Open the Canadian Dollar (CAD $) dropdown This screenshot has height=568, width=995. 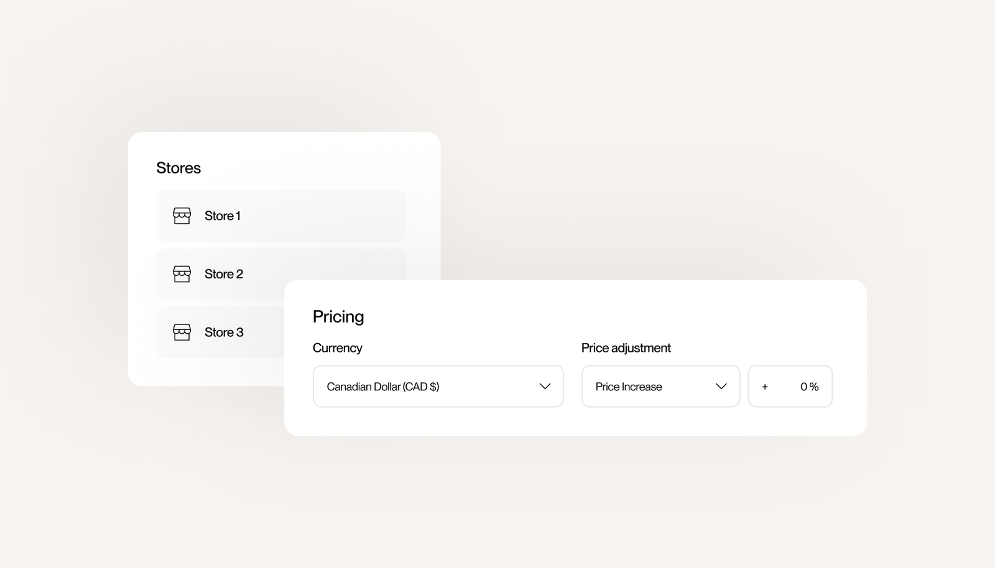438,387
